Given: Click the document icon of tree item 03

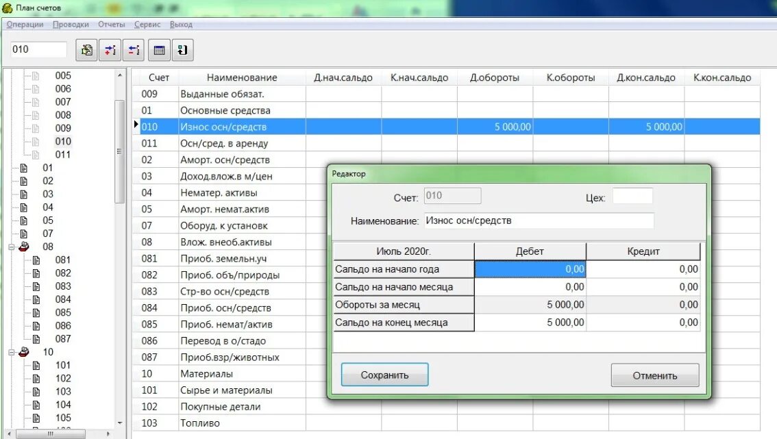Looking at the screenshot, I should tap(23, 195).
